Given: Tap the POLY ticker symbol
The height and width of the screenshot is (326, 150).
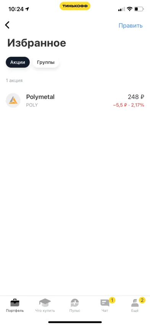Looking at the screenshot, I should [x=32, y=105].
